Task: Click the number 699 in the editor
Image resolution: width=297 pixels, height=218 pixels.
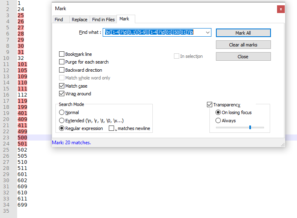Action: pyautogui.click(x=22, y=205)
